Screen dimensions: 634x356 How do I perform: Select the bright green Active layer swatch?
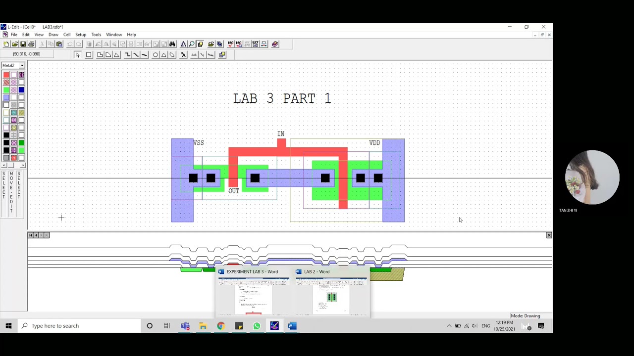6,90
